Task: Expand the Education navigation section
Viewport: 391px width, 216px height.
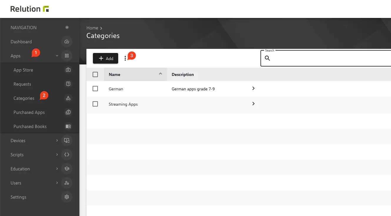Action: (x=57, y=169)
